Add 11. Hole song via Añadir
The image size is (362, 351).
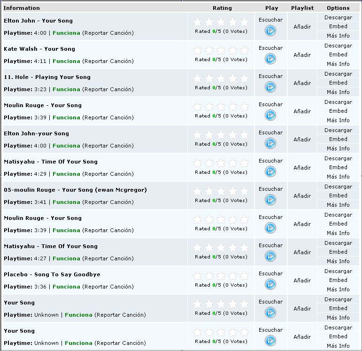(302, 83)
